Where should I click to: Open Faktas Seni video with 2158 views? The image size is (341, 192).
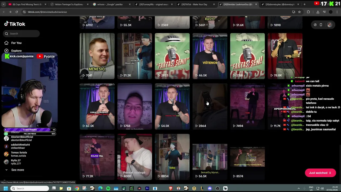(x=247, y=56)
